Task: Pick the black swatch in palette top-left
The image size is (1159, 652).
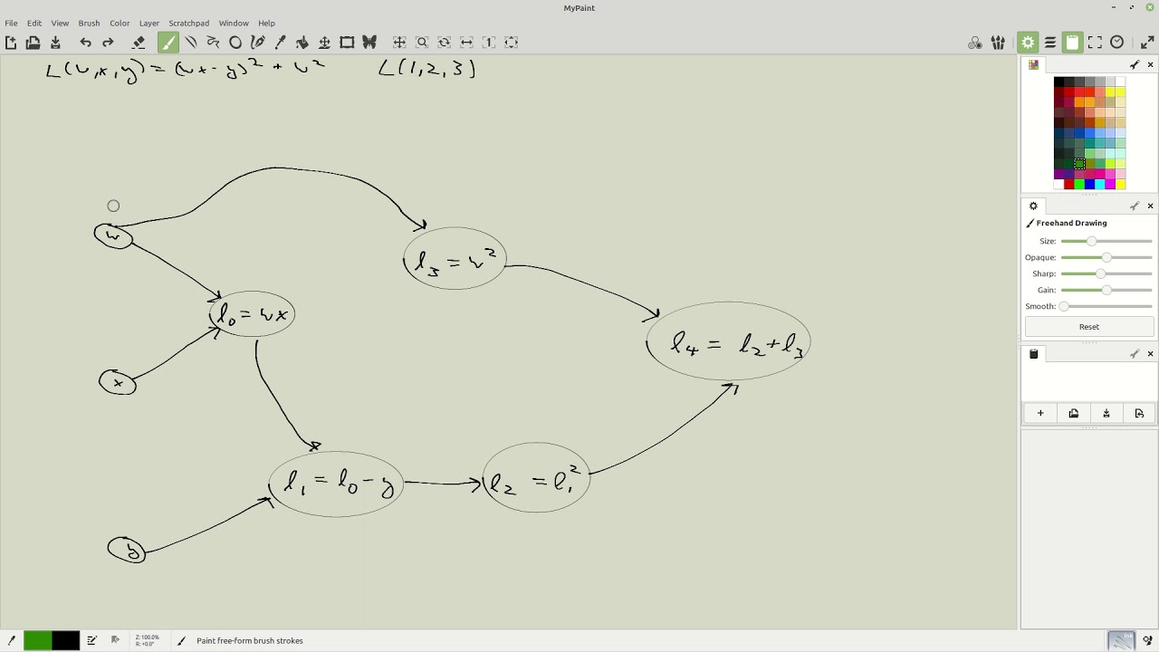Action: [1058, 81]
